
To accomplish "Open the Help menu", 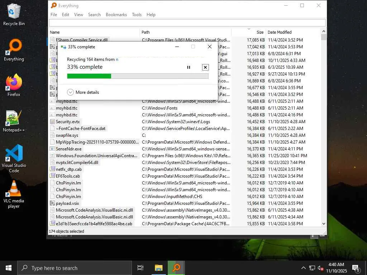I will (151, 14).
